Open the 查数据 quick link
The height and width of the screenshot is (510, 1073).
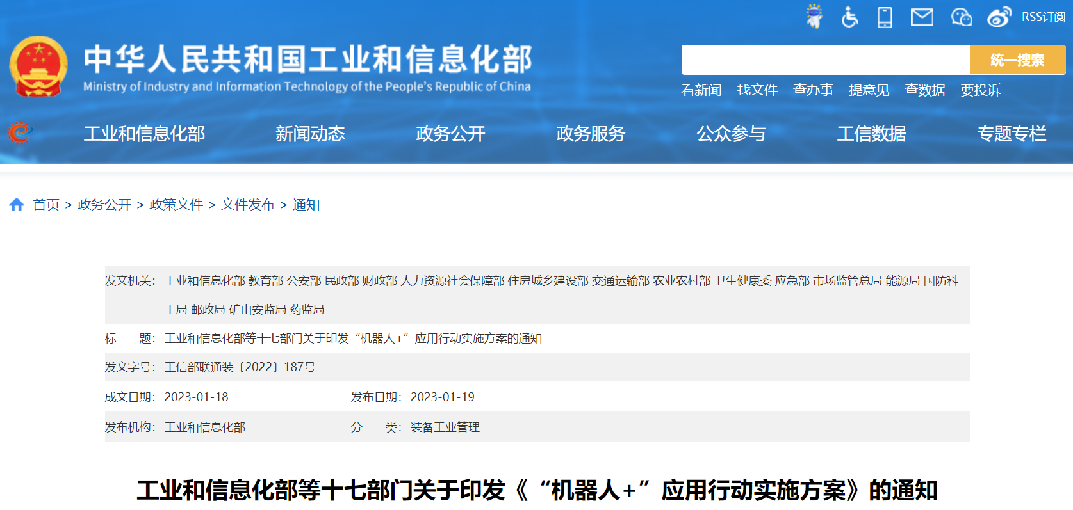point(924,90)
